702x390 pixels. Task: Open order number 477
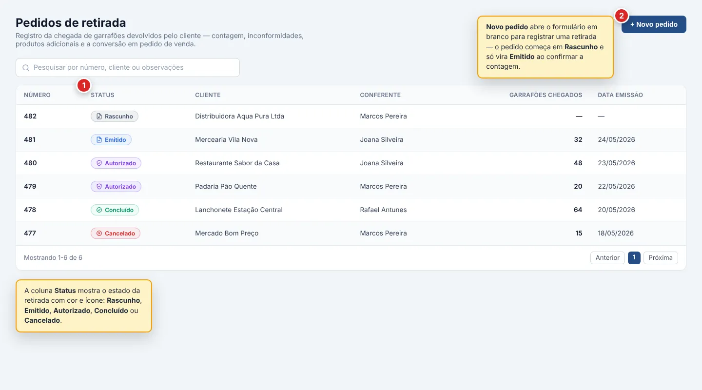[x=30, y=234]
